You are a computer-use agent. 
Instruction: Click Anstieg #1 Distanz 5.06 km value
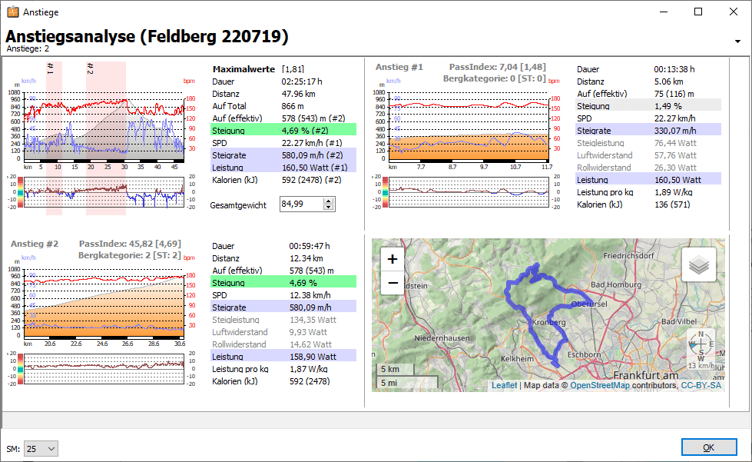coord(668,81)
